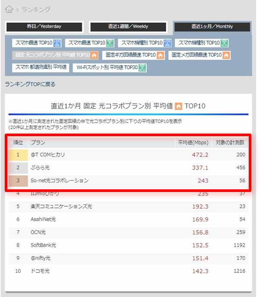Screen dimensions: 260x297
Task: Click the 142.3 average value
Action: coord(200,271)
